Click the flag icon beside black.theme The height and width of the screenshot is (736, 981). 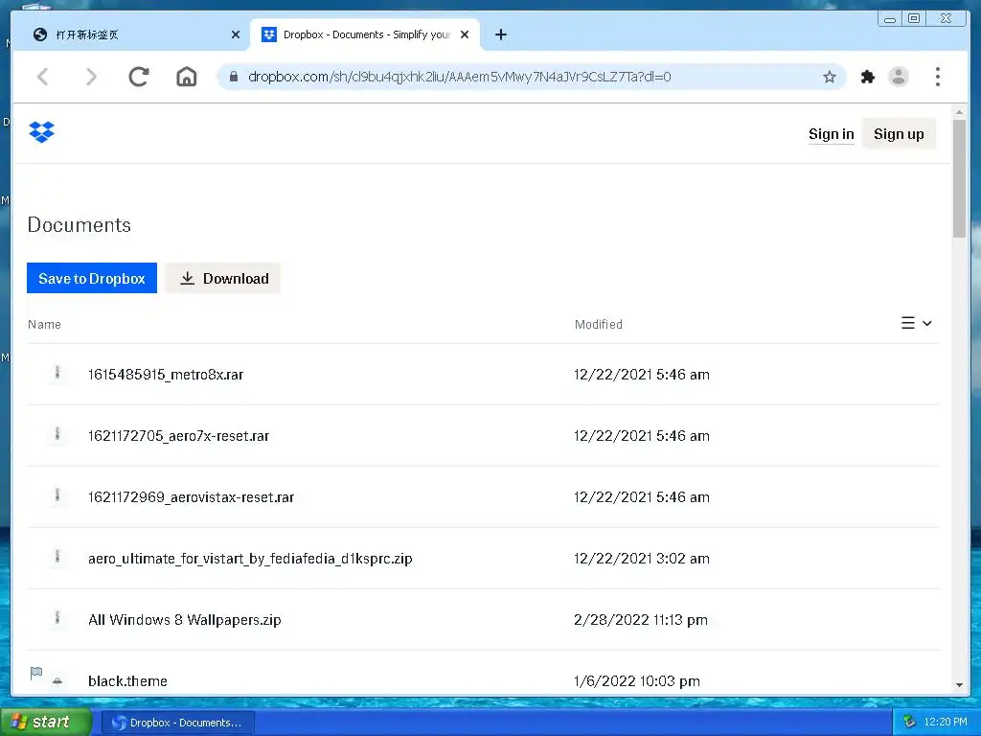pos(36,673)
